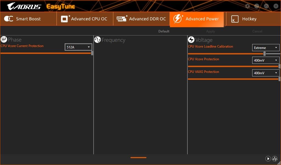Click the EasyTune title text
281x165 pixels.
tap(61, 7)
